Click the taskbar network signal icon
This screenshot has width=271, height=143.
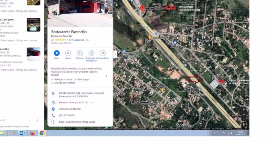[x=228, y=133]
